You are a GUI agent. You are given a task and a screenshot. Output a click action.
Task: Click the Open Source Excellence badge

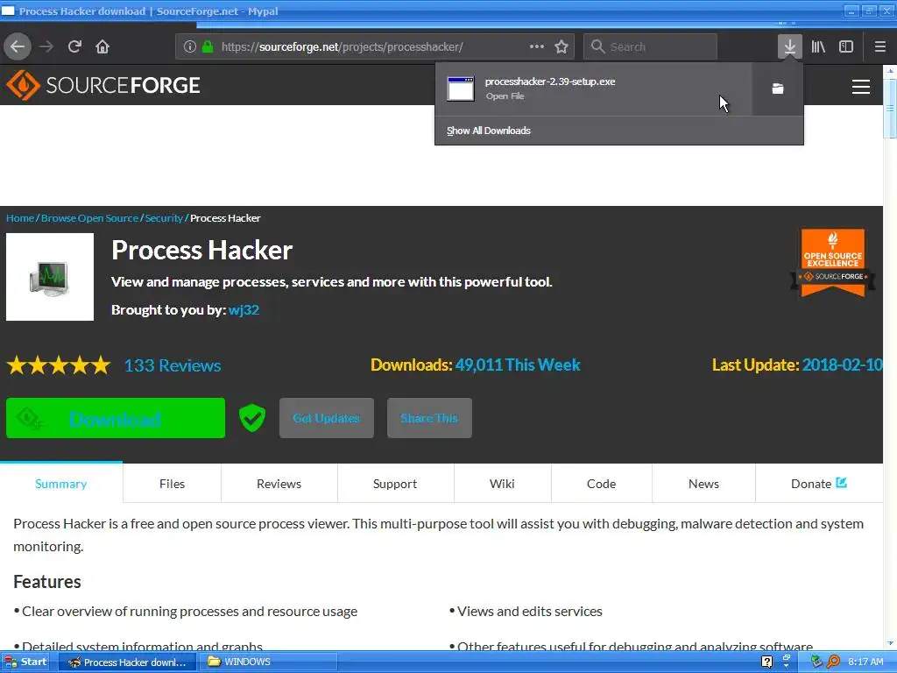[x=832, y=263]
